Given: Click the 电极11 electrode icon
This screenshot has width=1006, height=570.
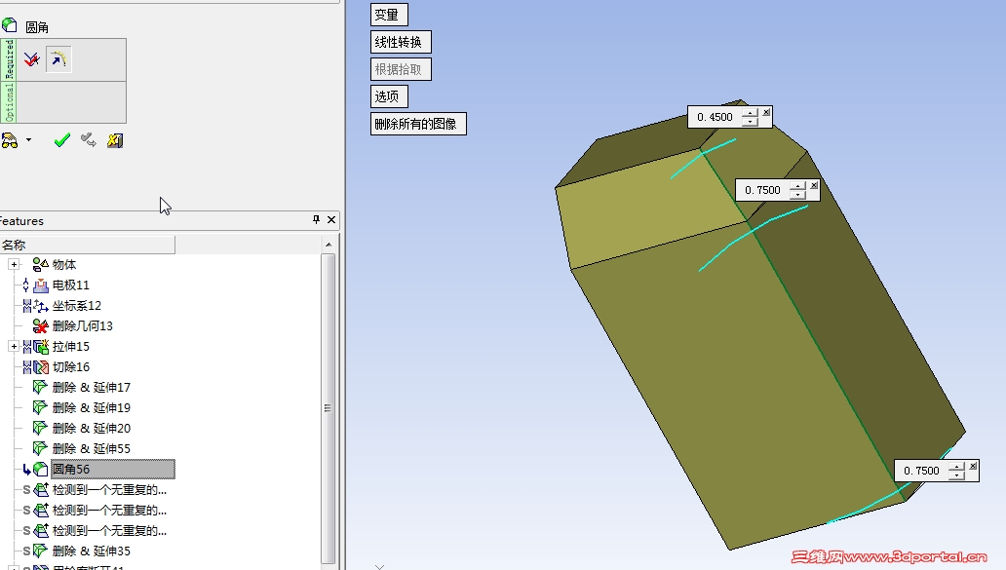Looking at the screenshot, I should click(x=40, y=285).
